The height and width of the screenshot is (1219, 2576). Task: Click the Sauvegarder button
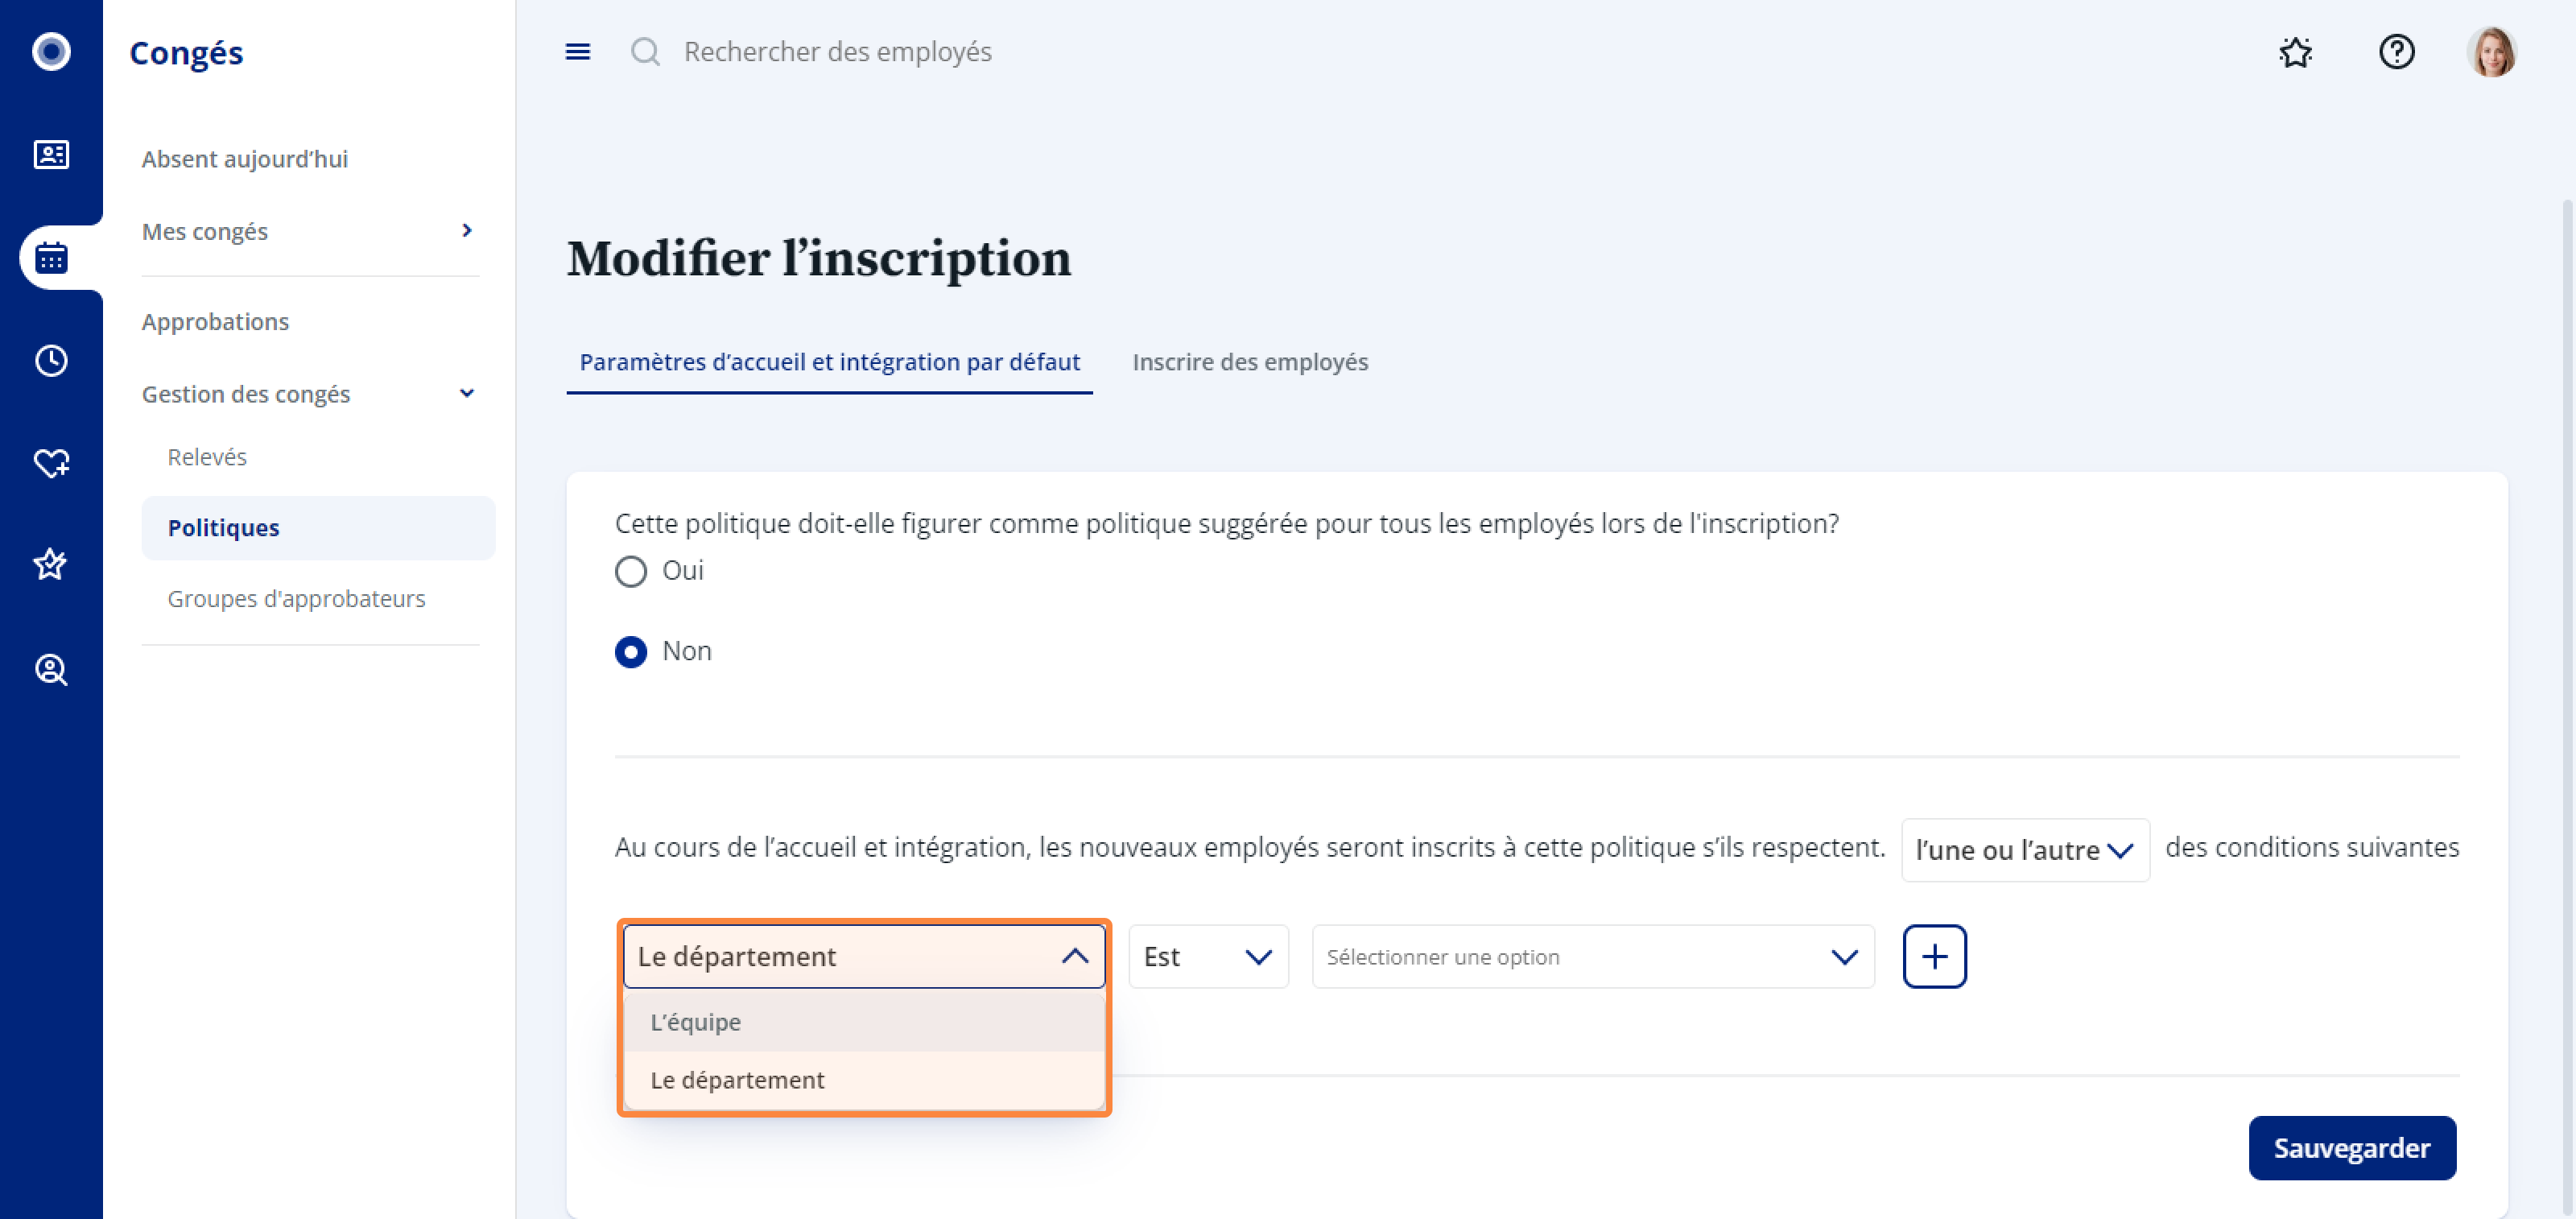pos(2352,1148)
